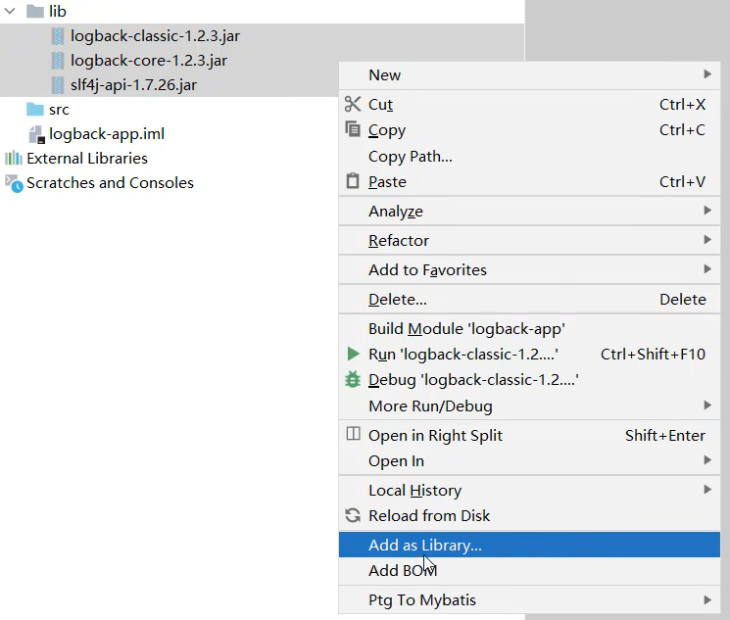Click Scratches and Consoles node
The height and width of the screenshot is (620, 730).
(x=110, y=182)
